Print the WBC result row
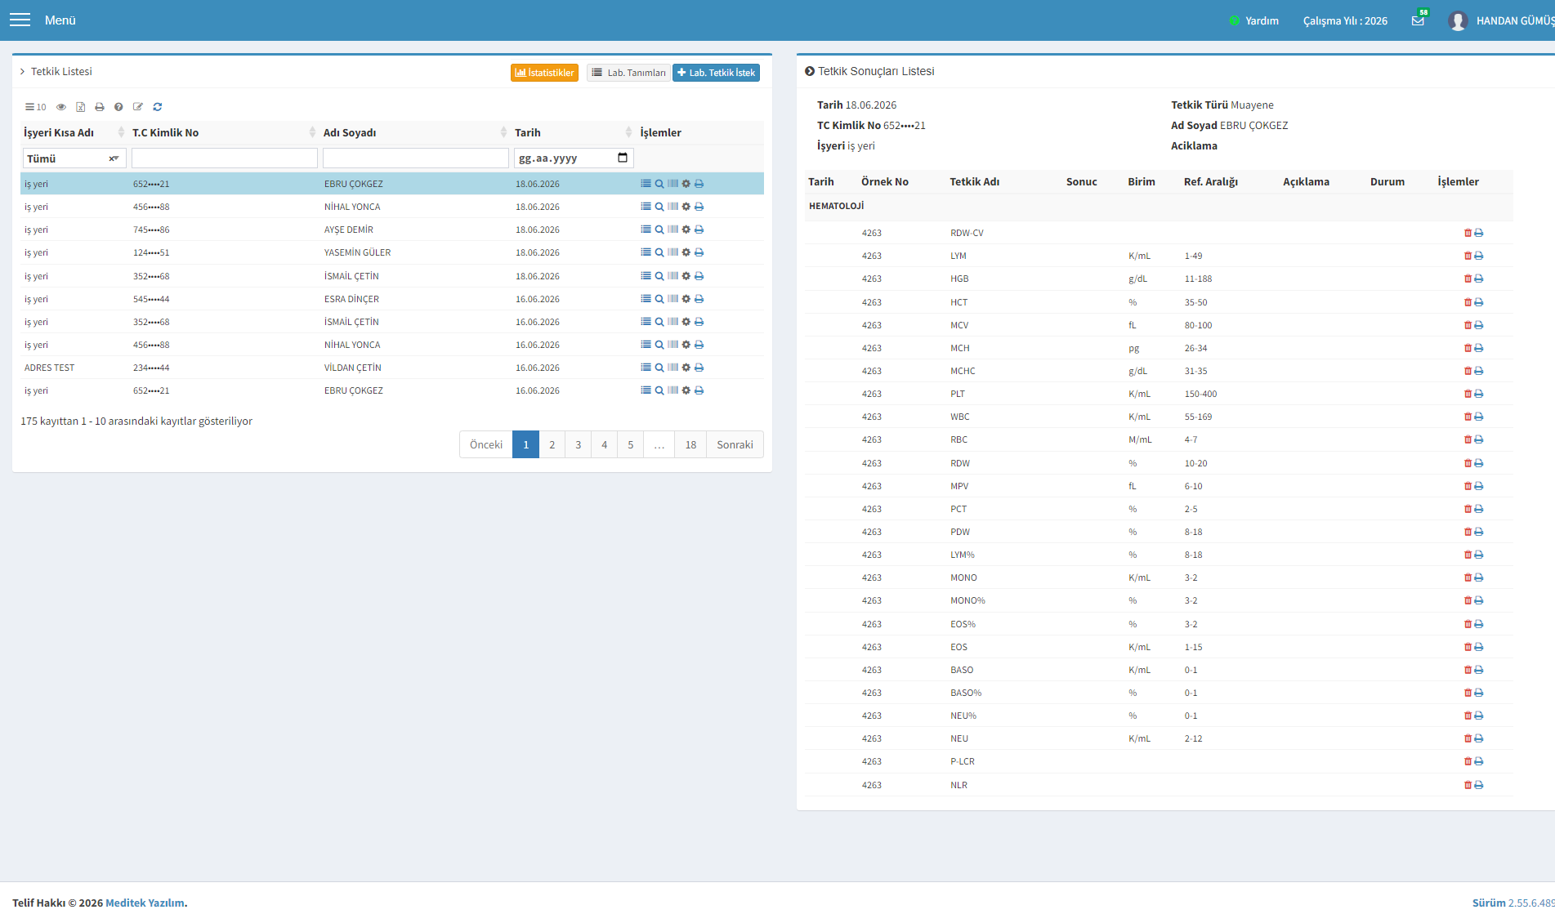This screenshot has height=923, width=1555. point(1478,417)
